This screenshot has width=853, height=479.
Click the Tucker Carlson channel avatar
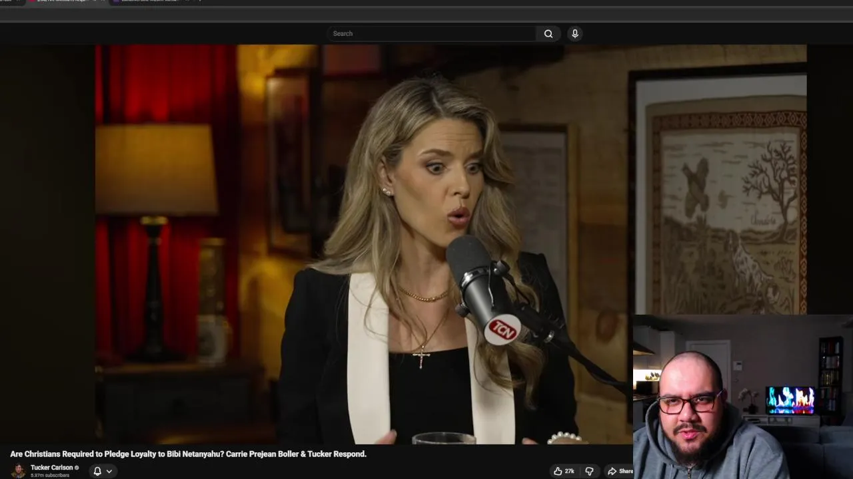coord(19,471)
